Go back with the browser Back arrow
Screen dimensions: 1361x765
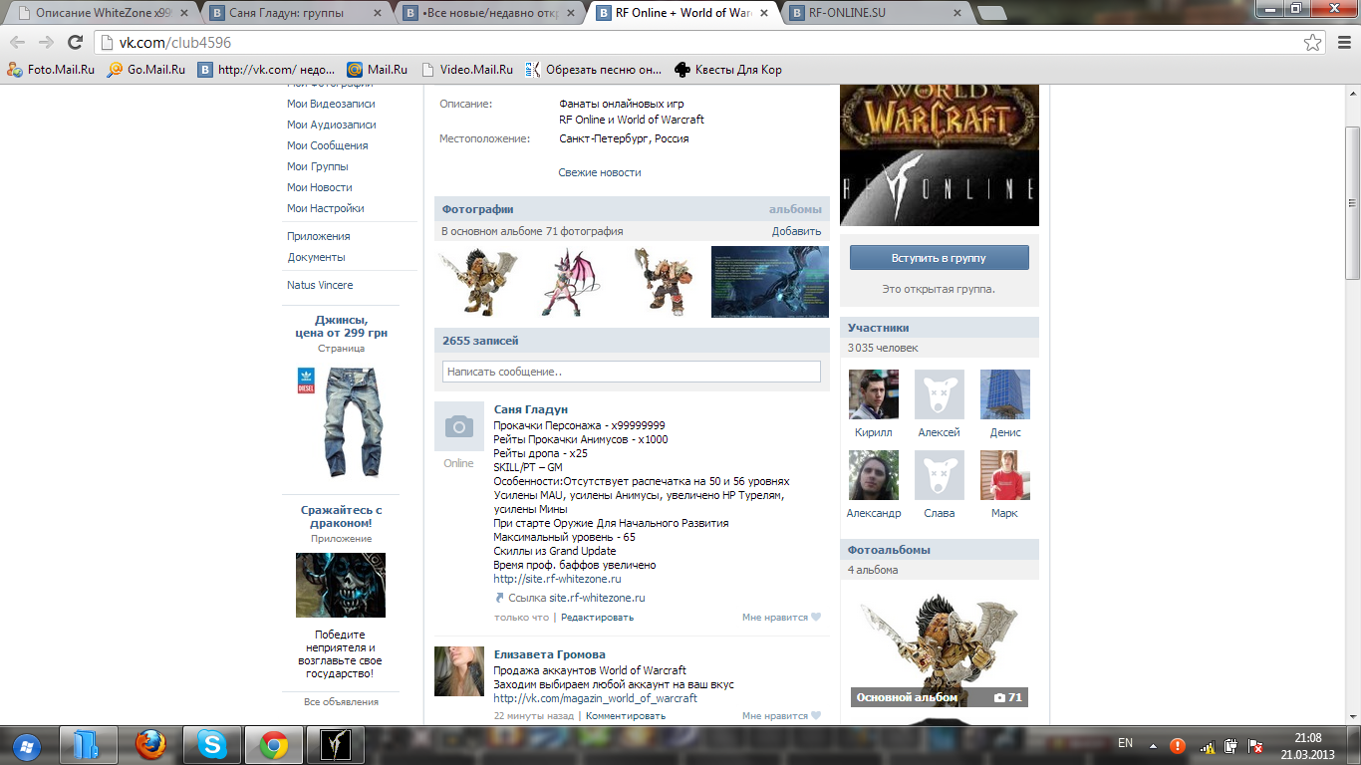pyautogui.click(x=18, y=43)
